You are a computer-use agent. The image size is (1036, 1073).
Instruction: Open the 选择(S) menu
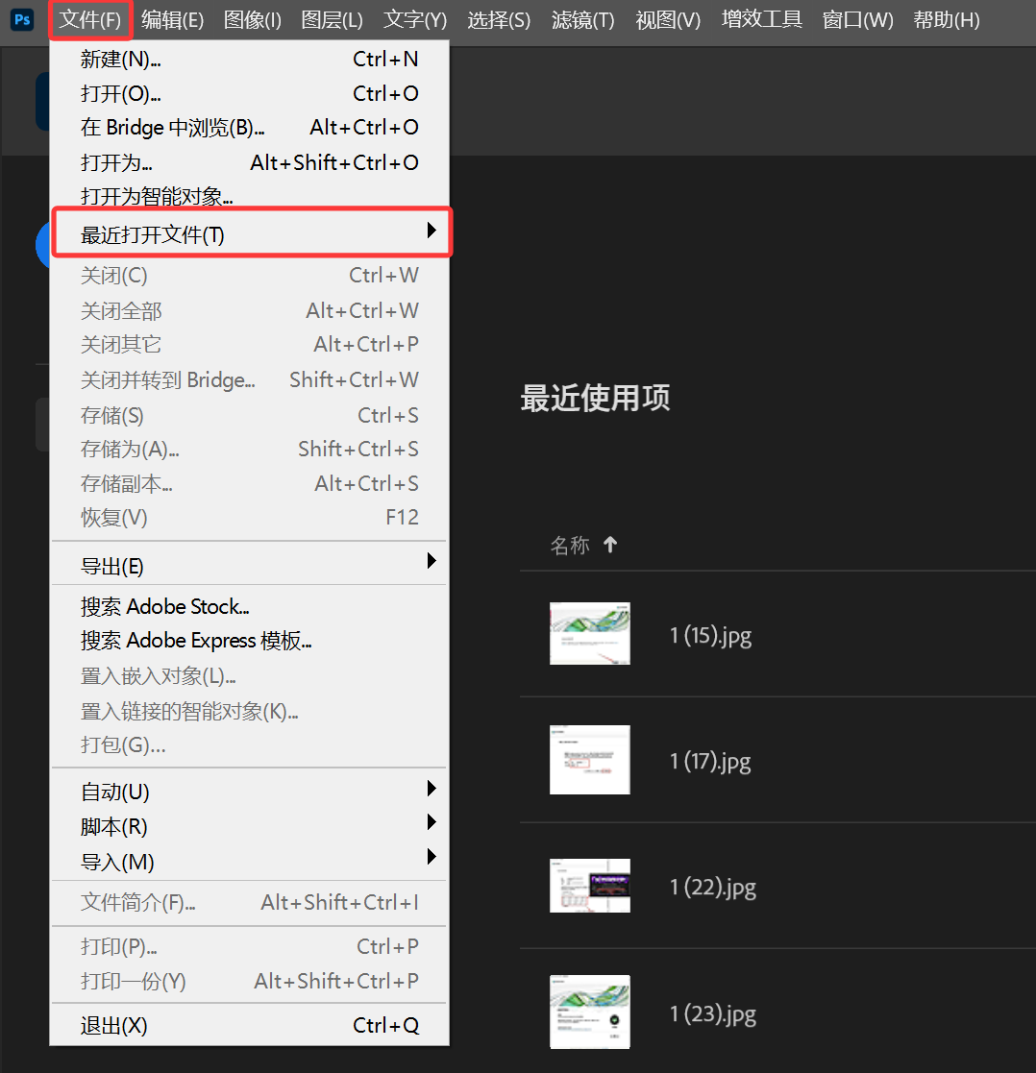[499, 20]
